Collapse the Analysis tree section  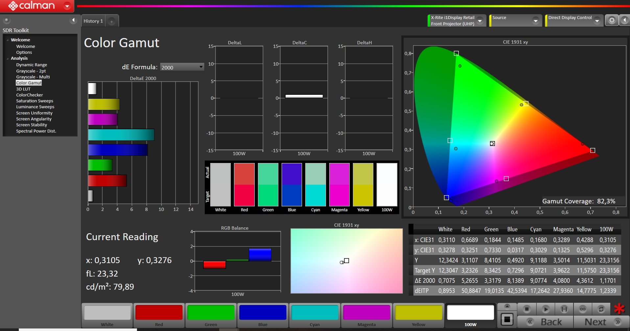point(8,58)
